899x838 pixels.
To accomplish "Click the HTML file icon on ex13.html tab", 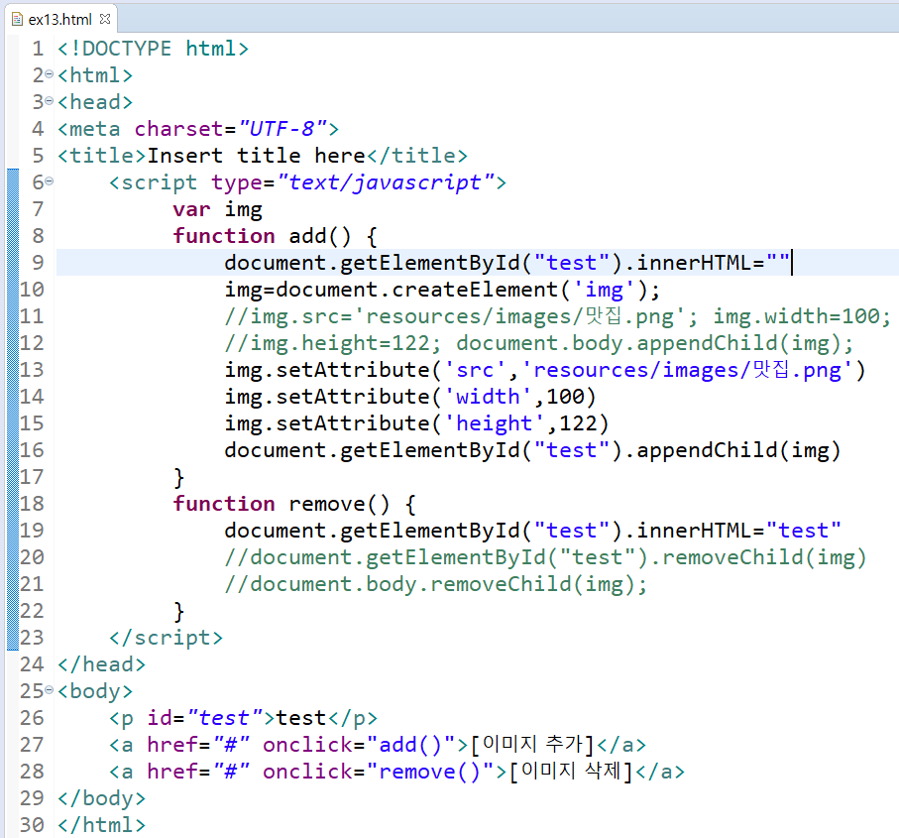I will click(17, 20).
